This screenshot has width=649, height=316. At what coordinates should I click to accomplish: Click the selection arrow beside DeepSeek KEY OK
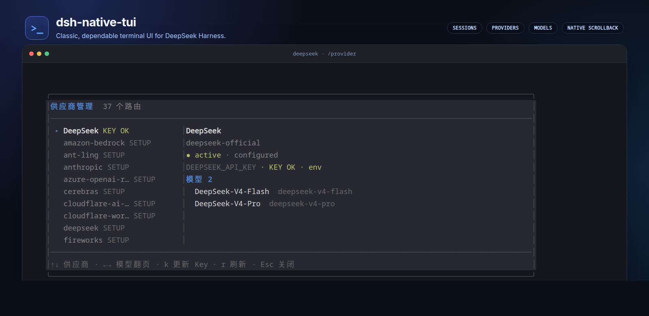57,131
